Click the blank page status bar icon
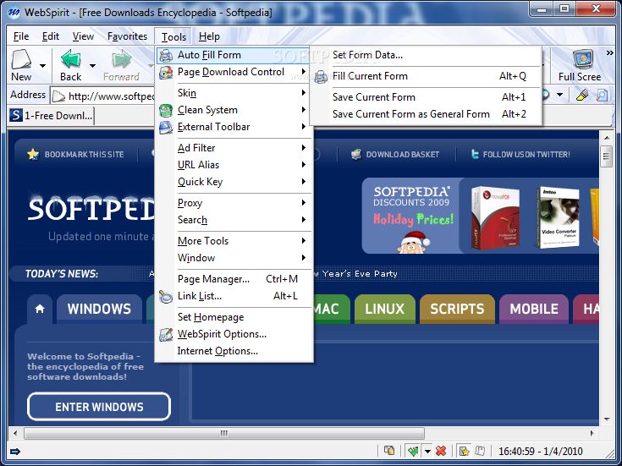 point(480,451)
